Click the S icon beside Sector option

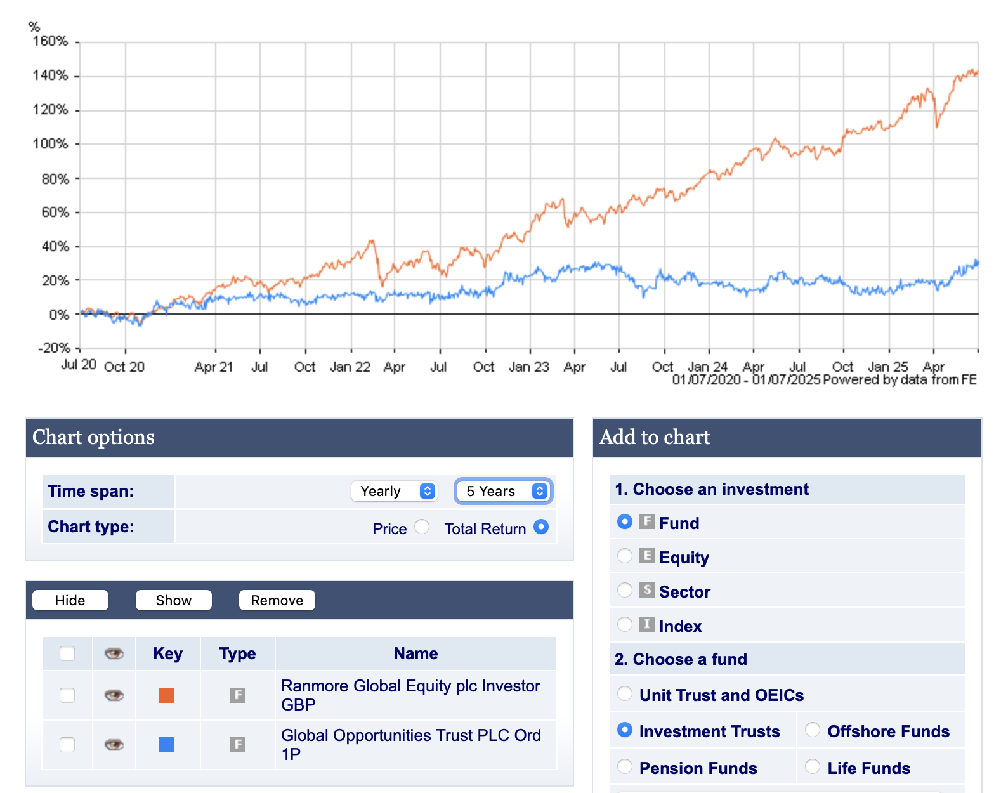(646, 590)
